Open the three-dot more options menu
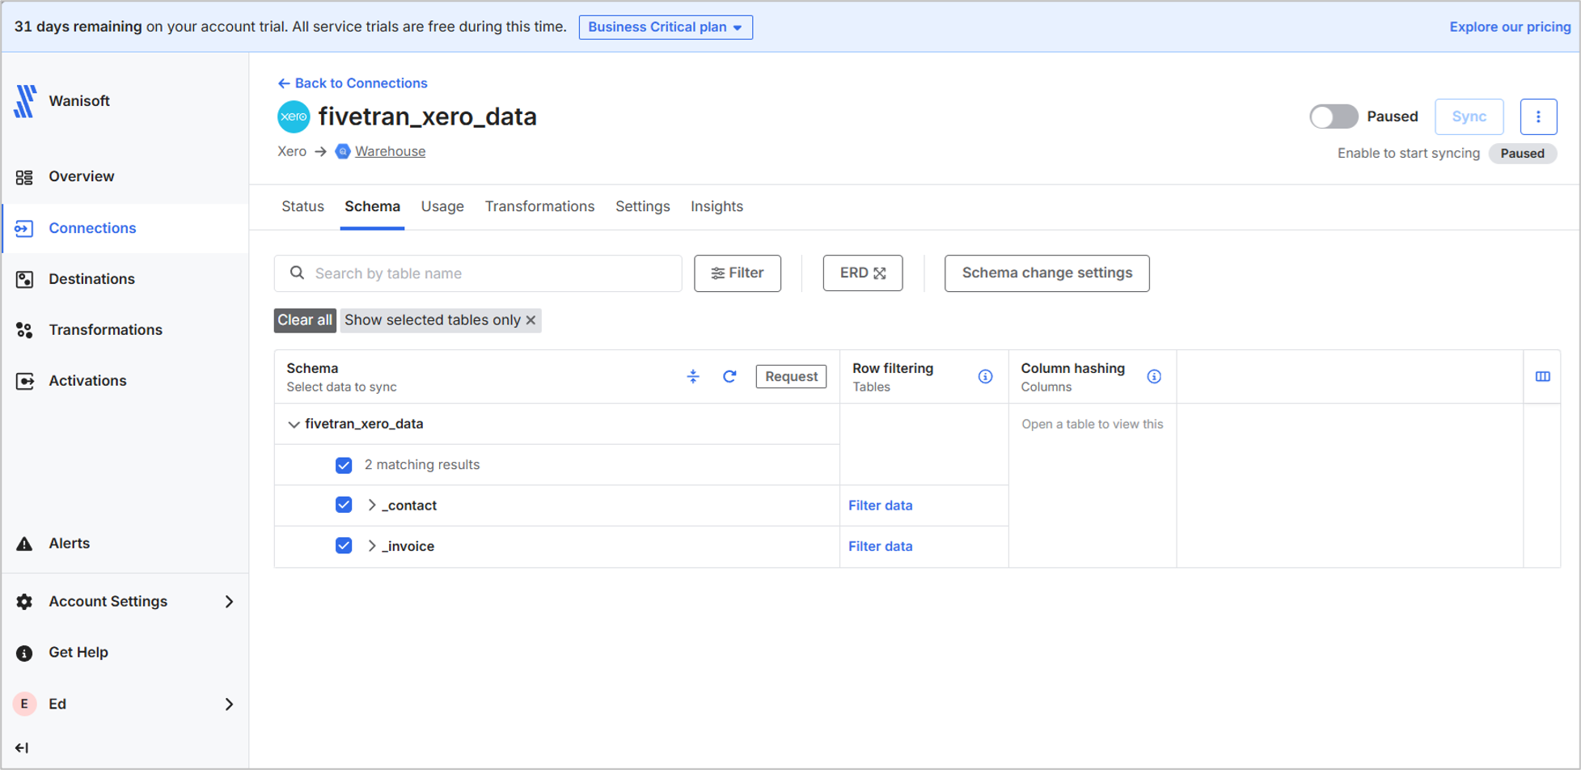The height and width of the screenshot is (770, 1581). pos(1538,116)
